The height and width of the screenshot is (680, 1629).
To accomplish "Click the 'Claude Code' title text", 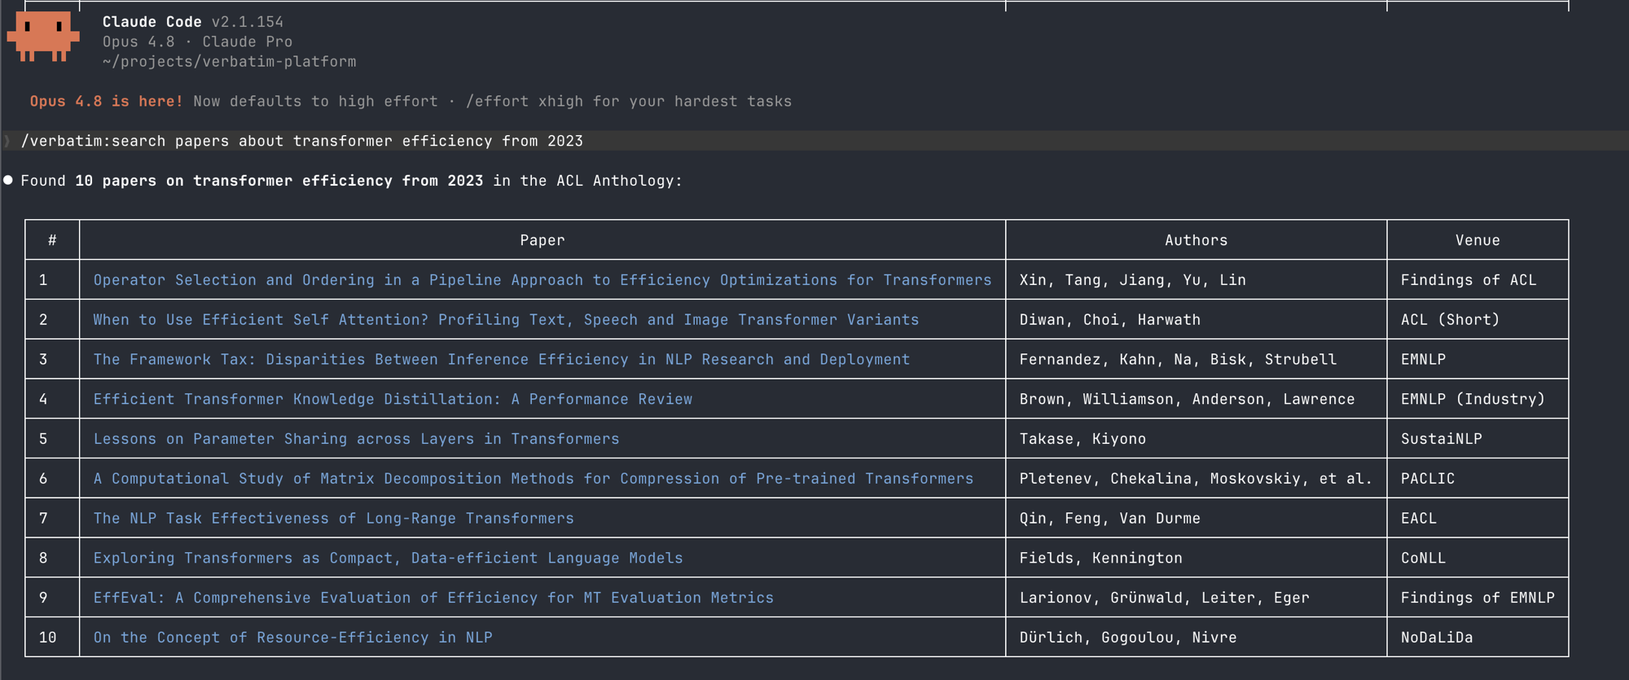I will click(152, 22).
